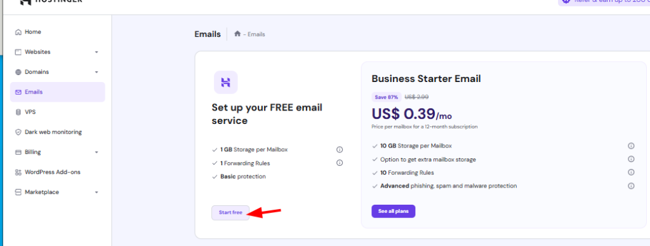This screenshot has height=246, width=650.
Task: Click the info icon beside 1 Forwarding Rules
Action: tap(340, 163)
